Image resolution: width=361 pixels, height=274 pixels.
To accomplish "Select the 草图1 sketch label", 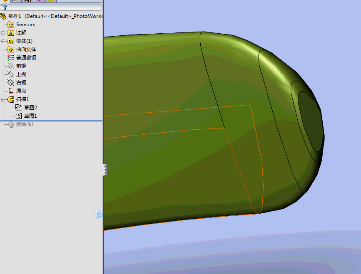I will [x=30, y=116].
